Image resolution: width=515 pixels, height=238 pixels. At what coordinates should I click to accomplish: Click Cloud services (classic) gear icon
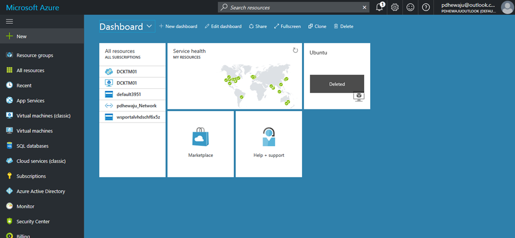(10, 161)
